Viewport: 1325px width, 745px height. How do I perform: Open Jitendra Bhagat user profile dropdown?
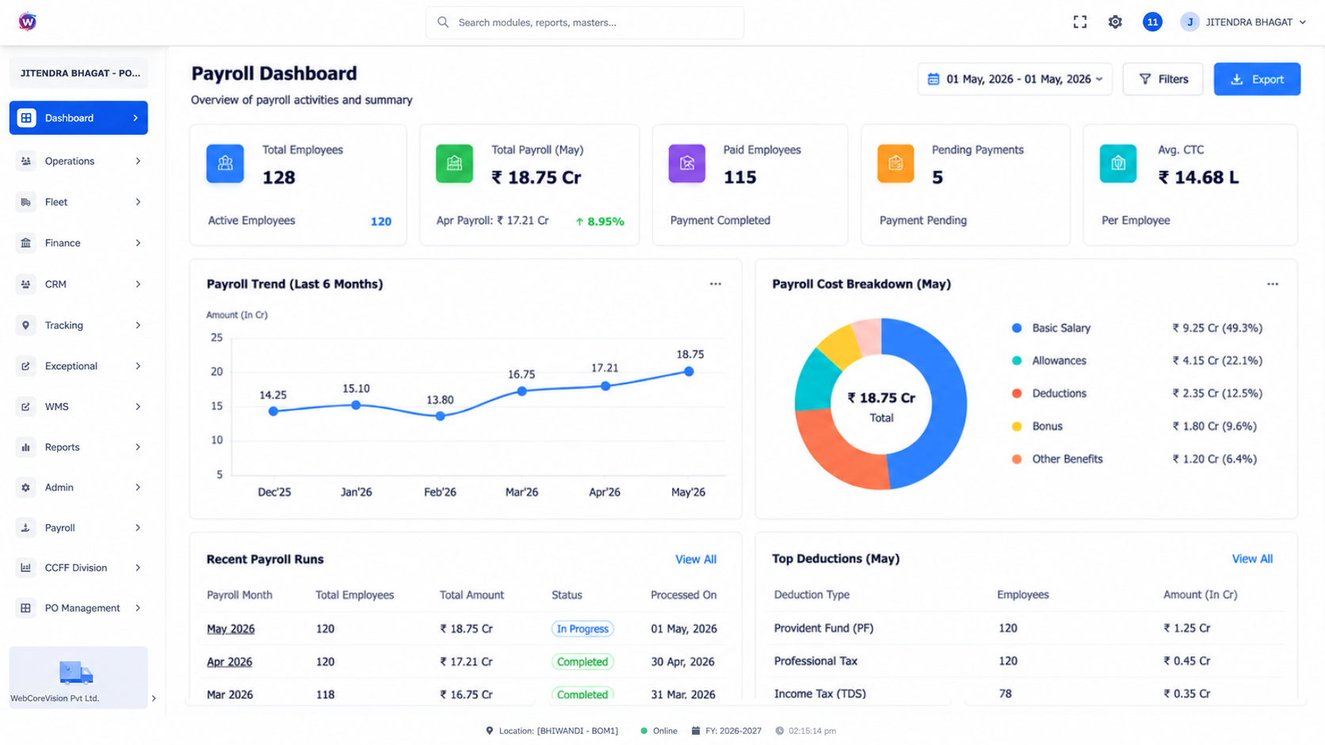[1243, 22]
